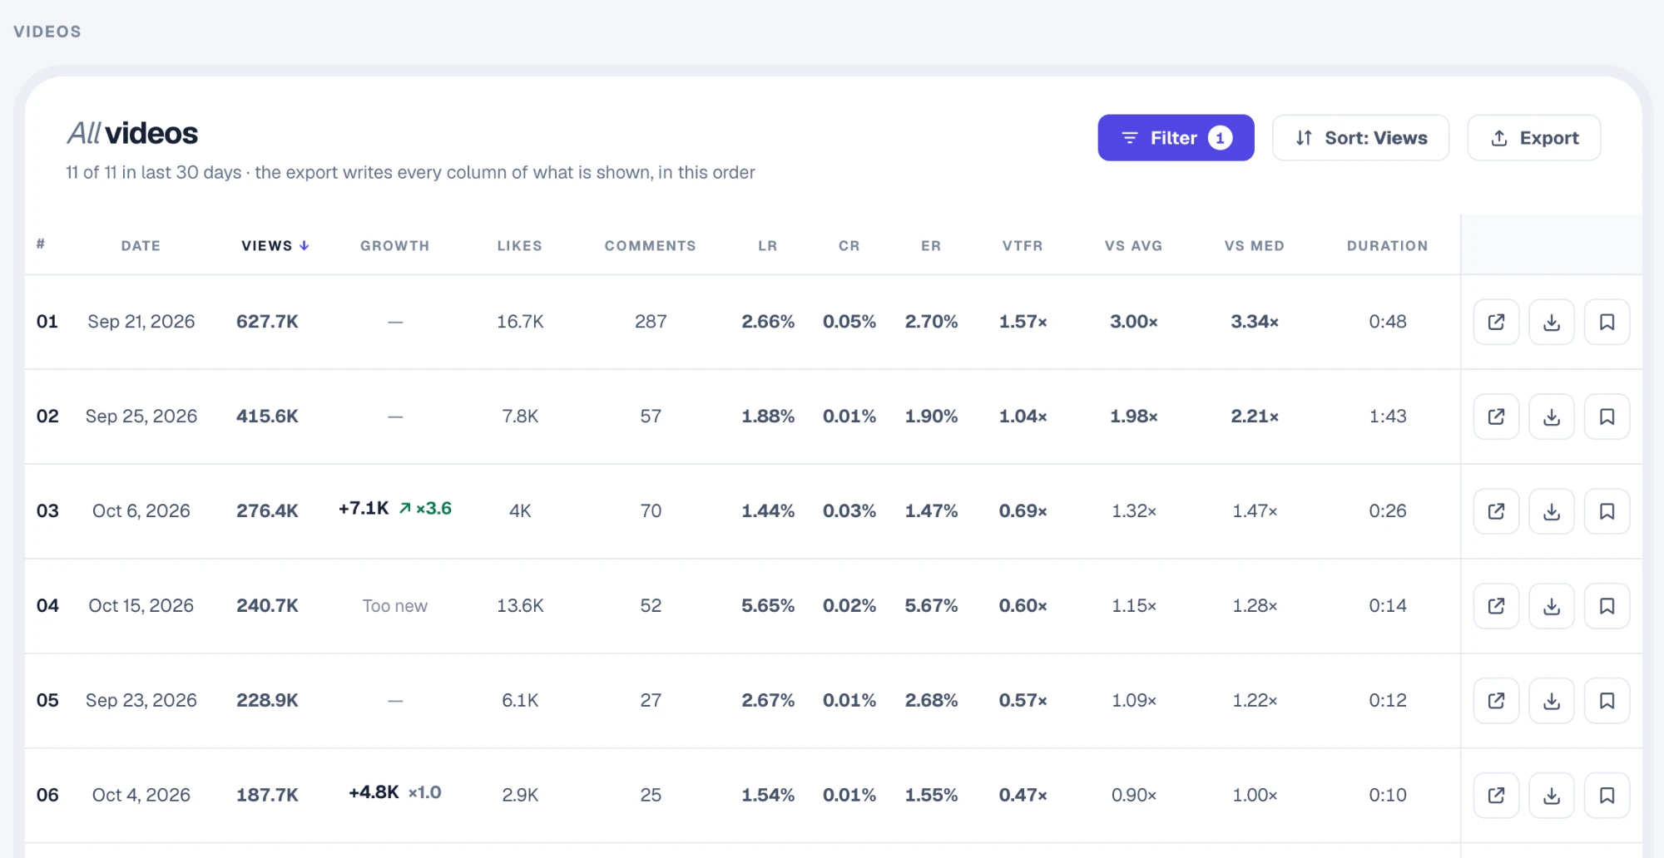Bookmark the Oct 6, 2026 video
Screen dimensions: 1664x858
(1607, 511)
